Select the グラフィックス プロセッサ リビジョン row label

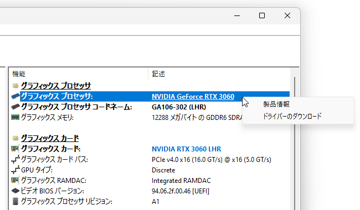(66, 201)
